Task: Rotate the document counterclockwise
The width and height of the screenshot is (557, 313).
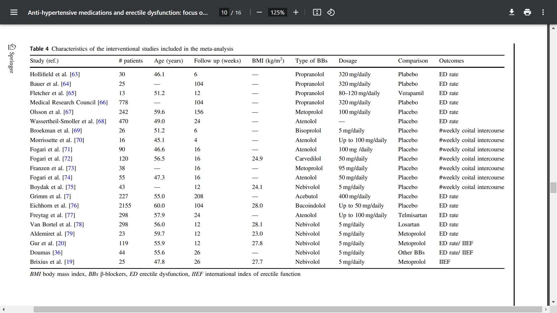Action: [331, 12]
